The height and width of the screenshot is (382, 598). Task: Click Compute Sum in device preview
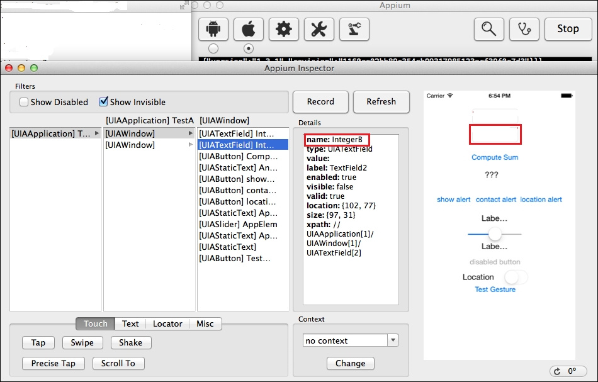[495, 157]
